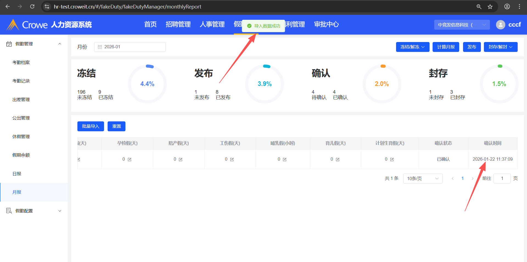
Task: Open 招聘管理 in top navigation
Action: (x=178, y=24)
